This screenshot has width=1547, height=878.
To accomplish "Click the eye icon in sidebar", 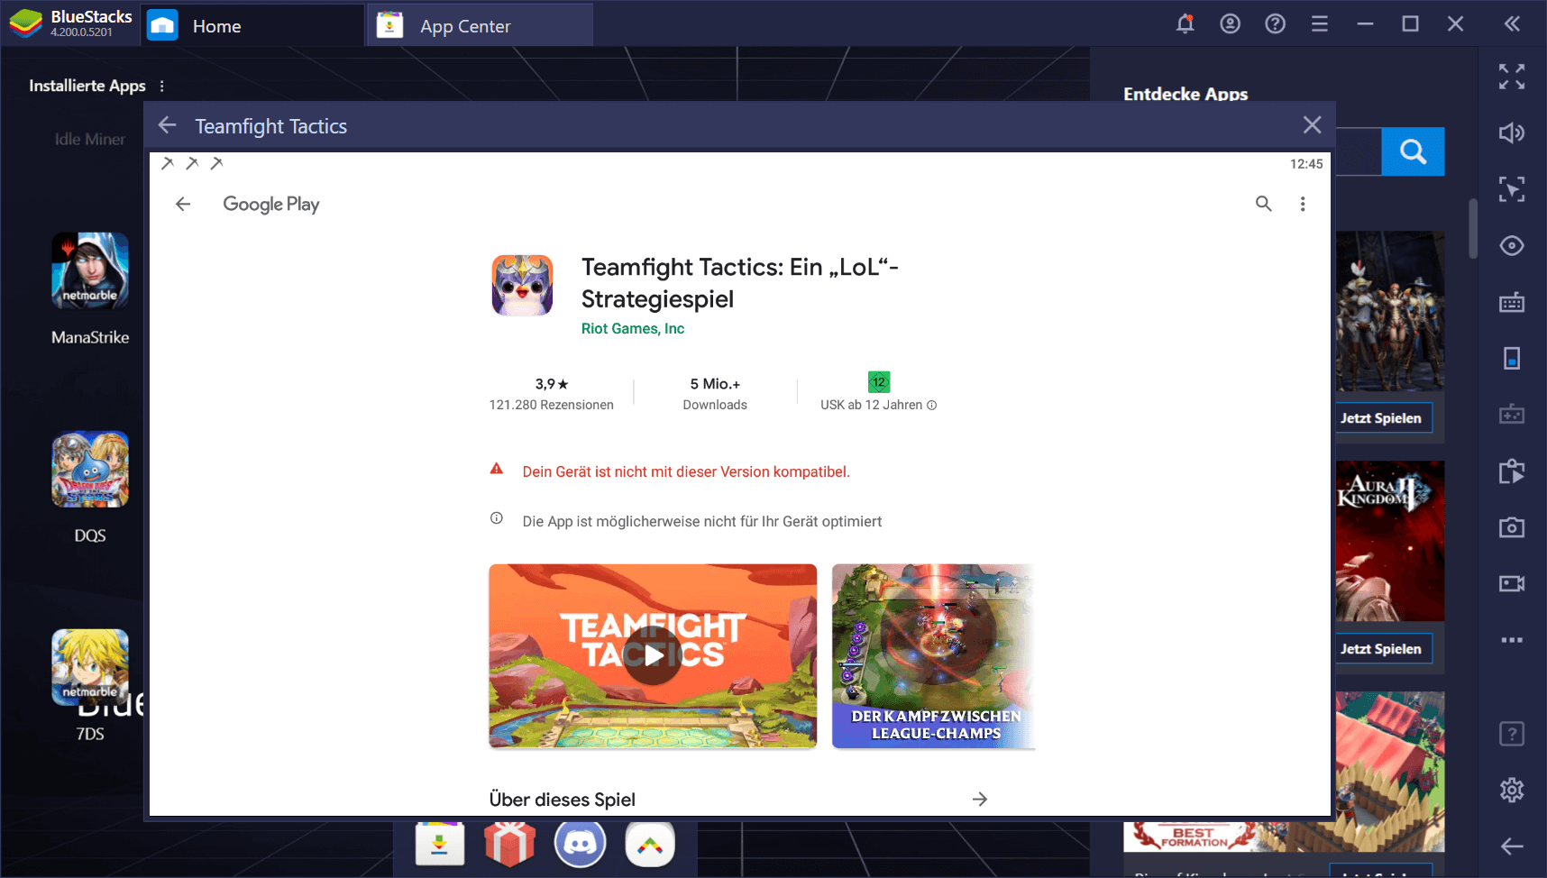I will 1512,246.
